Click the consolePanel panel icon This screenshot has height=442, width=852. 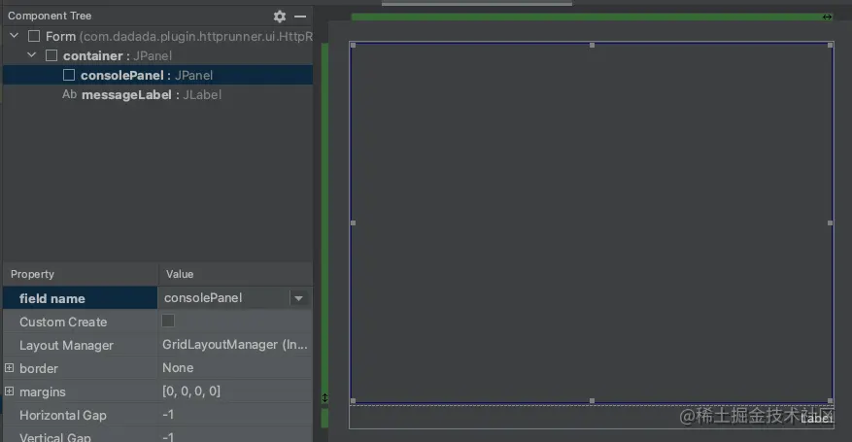click(69, 75)
